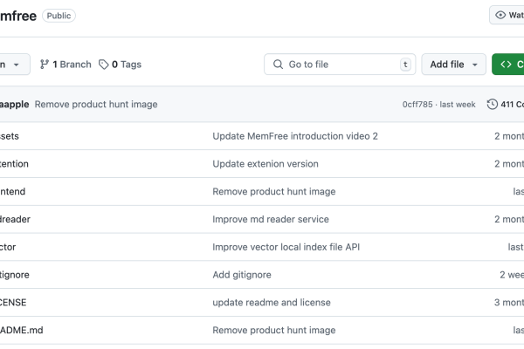
Task: Open the 0 Tags link
Action: 120,64
